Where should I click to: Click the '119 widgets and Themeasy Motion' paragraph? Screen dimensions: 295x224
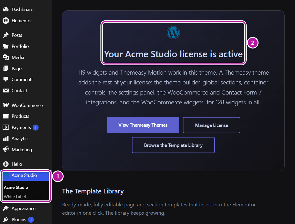point(173,87)
